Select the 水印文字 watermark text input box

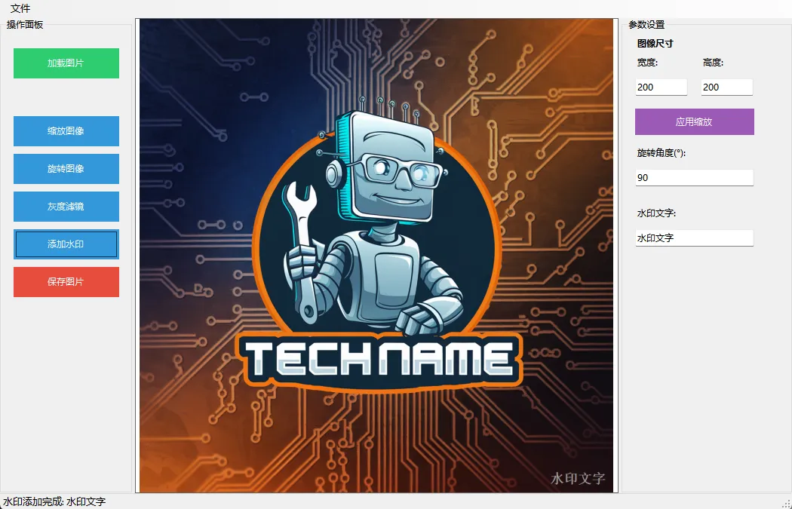694,238
